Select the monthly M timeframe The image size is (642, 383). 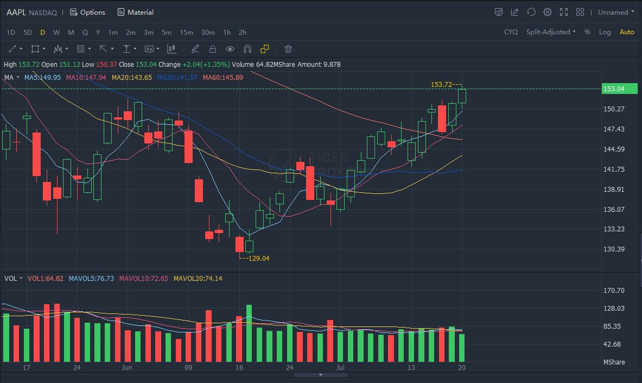click(71, 33)
